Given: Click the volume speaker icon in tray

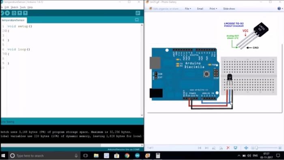Looking at the screenshot, I should (x=249, y=156).
